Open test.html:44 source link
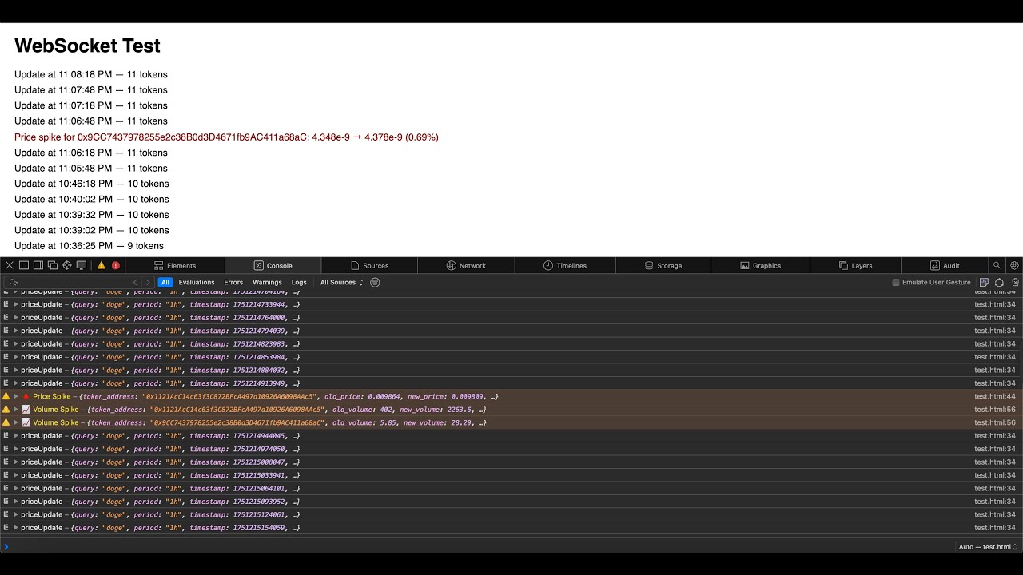1023x575 pixels. (x=995, y=396)
